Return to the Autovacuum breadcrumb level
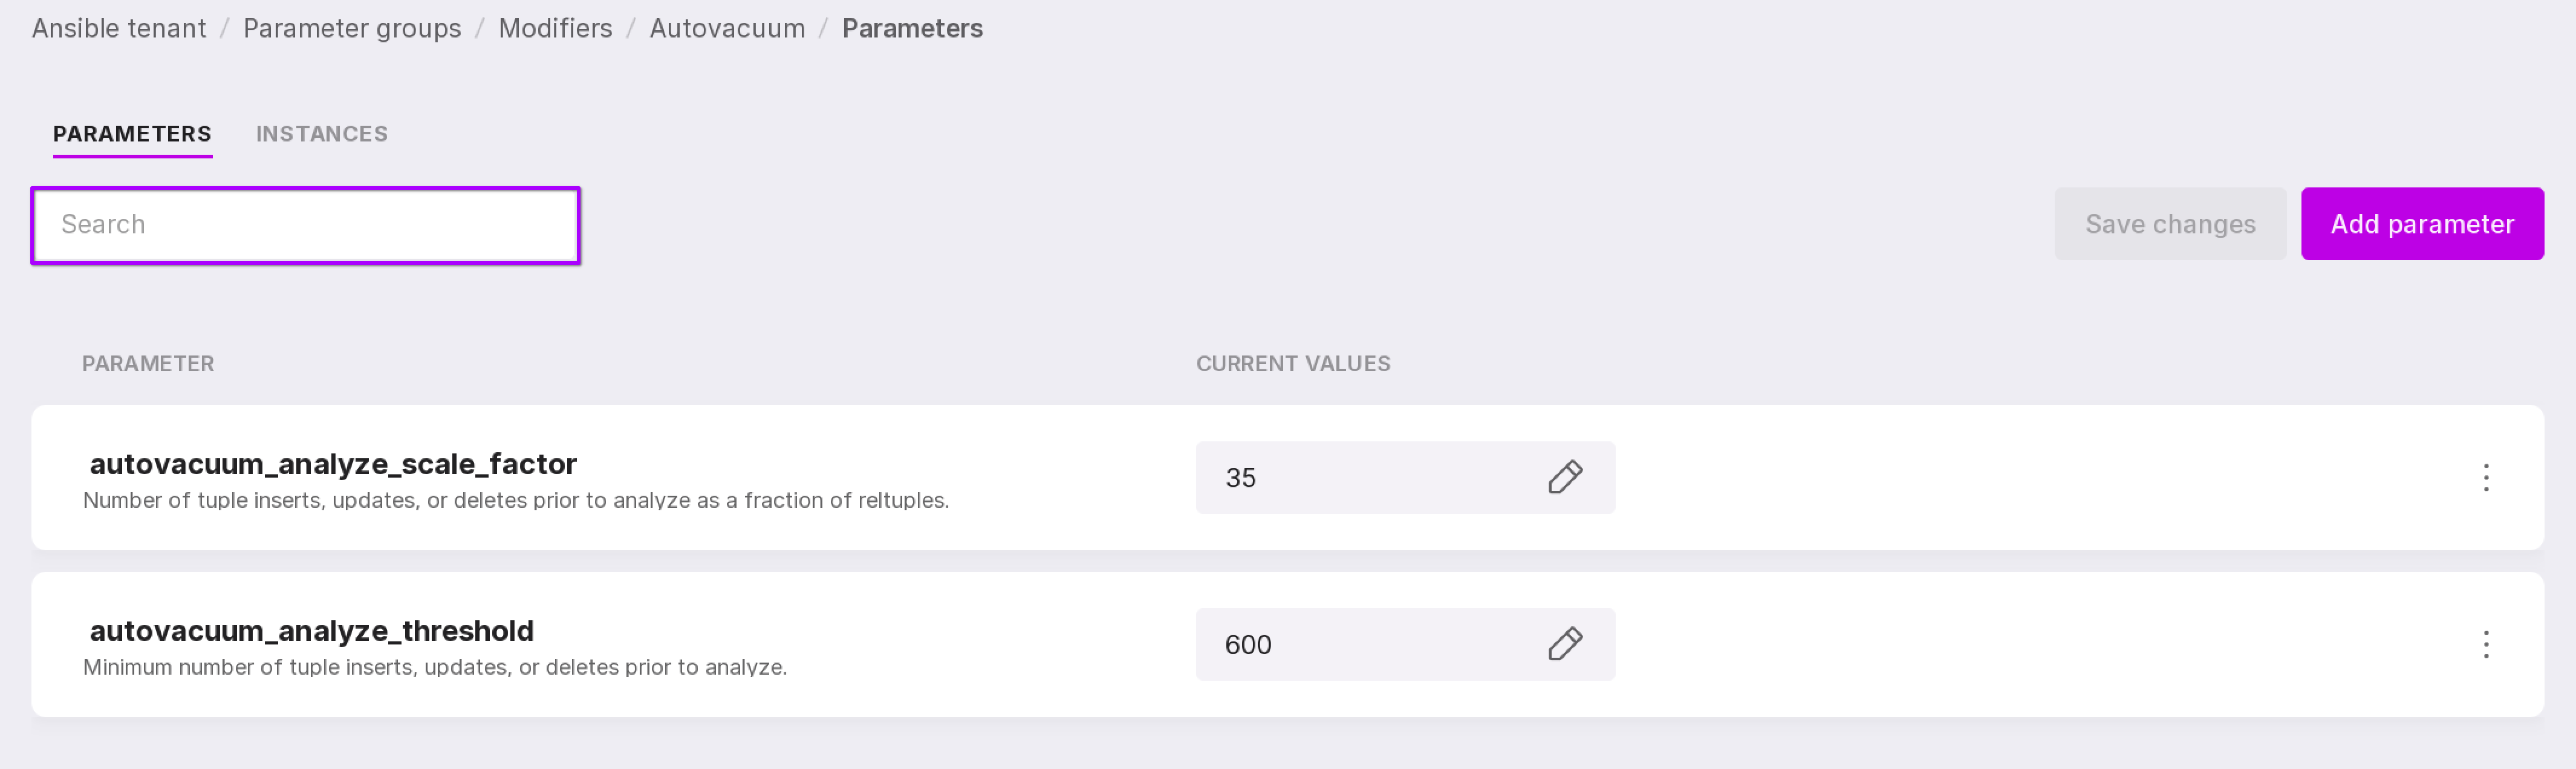The width and height of the screenshot is (2576, 769). (x=727, y=28)
